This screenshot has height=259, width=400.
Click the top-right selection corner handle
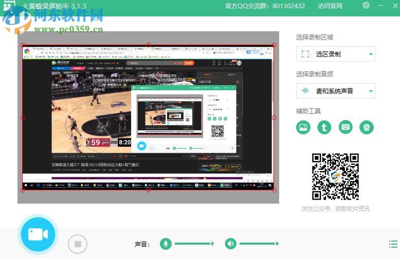point(274,45)
